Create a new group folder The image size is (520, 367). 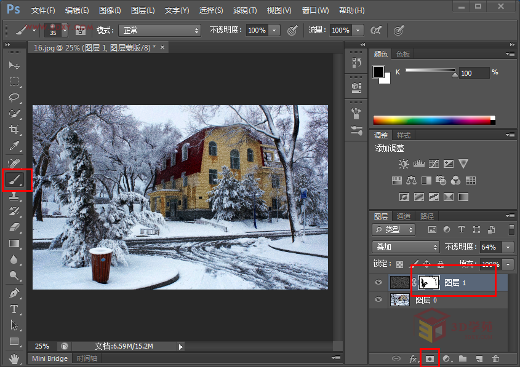point(463,359)
